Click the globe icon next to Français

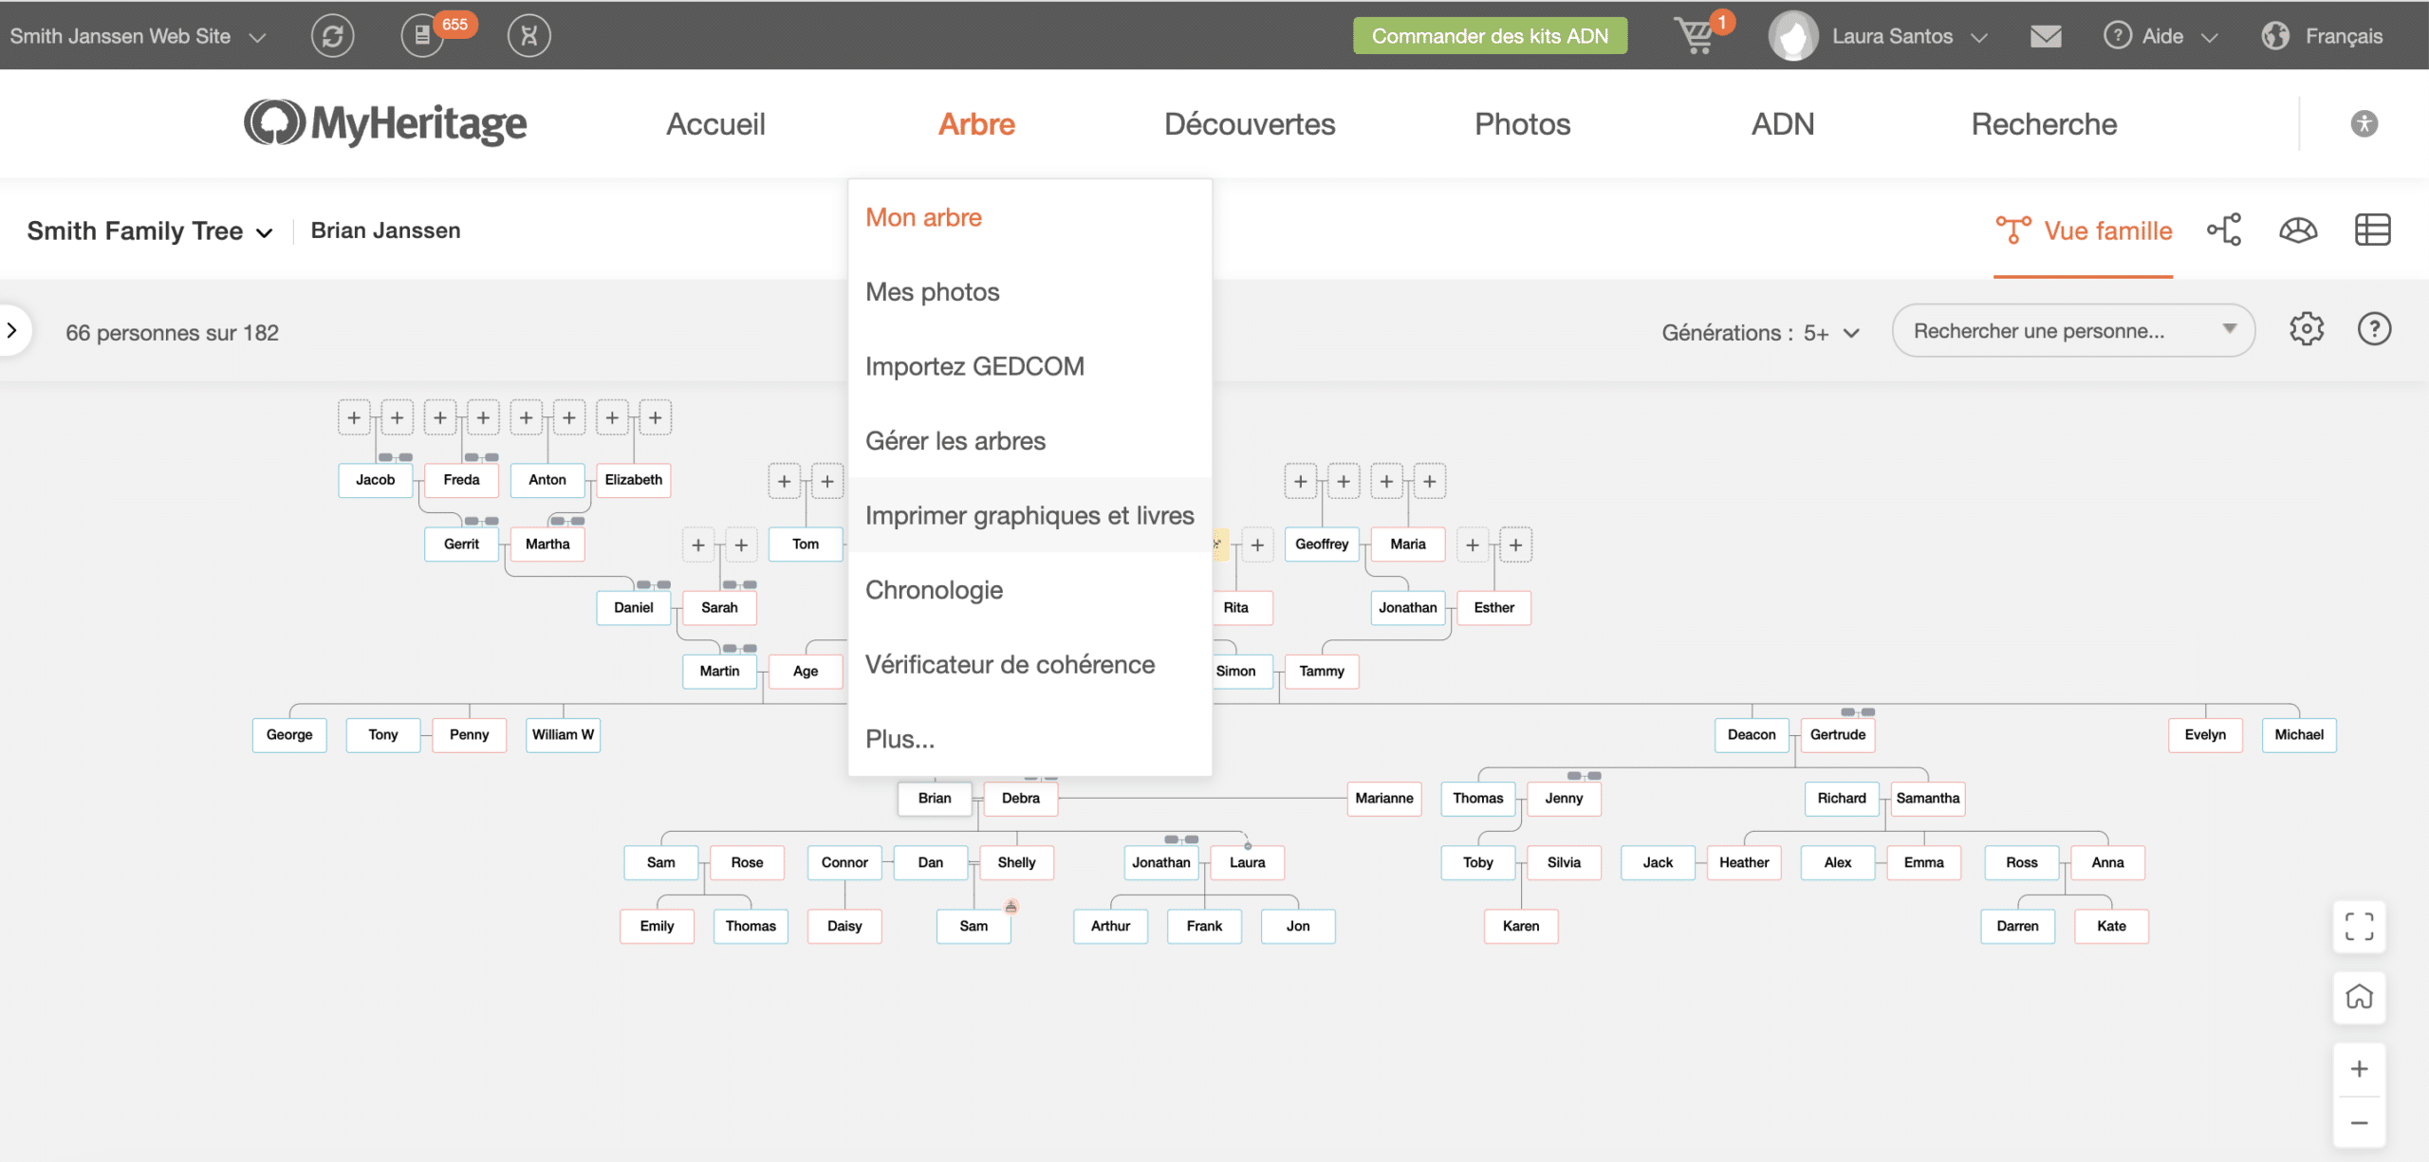[x=2275, y=36]
